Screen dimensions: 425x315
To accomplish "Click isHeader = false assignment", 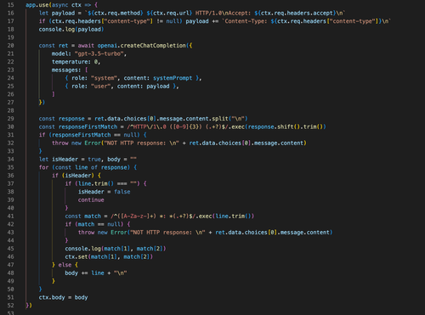I will click(105, 192).
